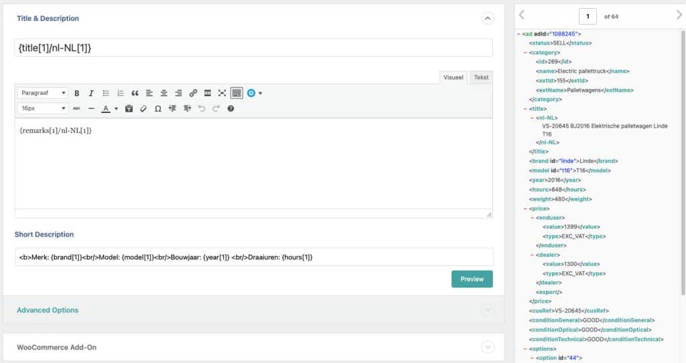Toggle paste as plain text

(129, 108)
